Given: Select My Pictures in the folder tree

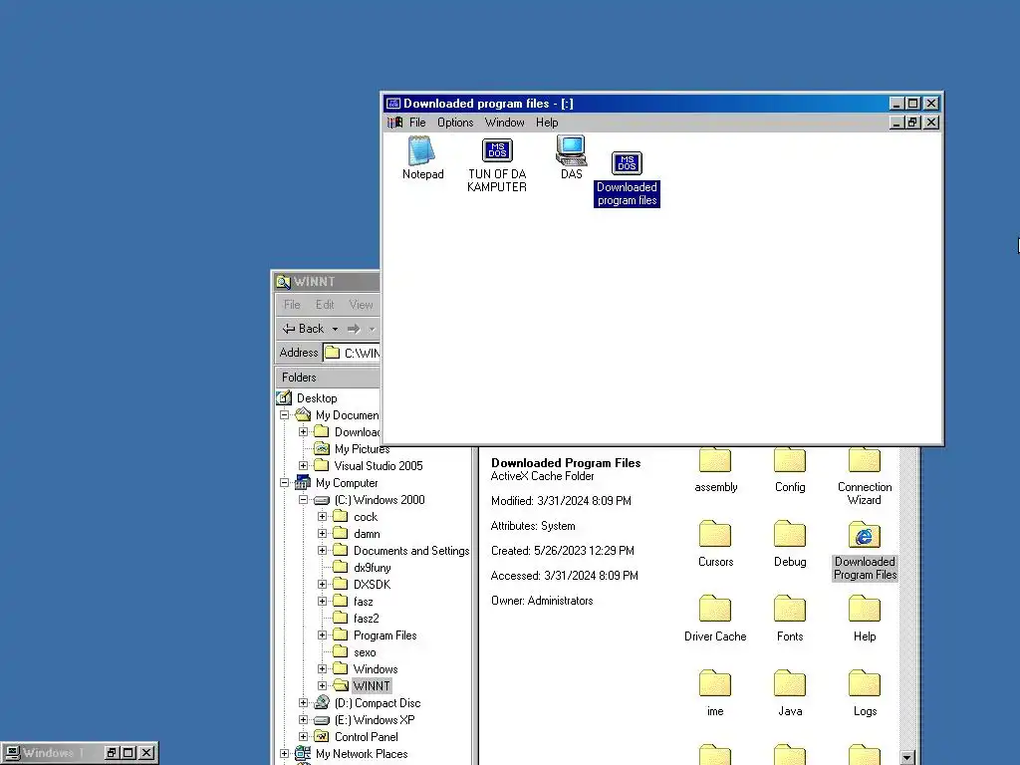Looking at the screenshot, I should click(362, 449).
